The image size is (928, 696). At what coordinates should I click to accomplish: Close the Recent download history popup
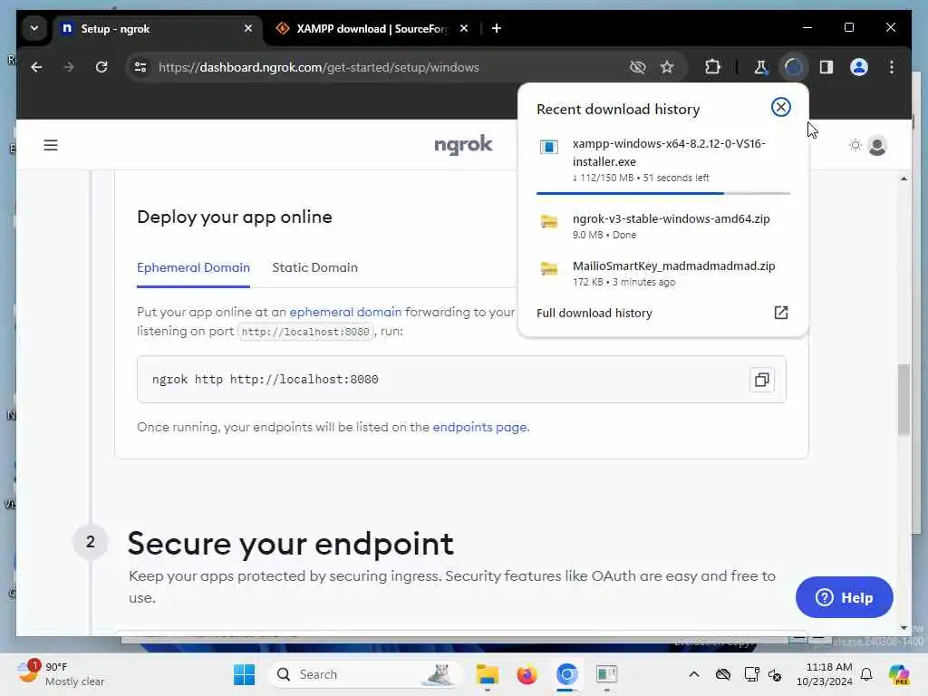(x=780, y=107)
